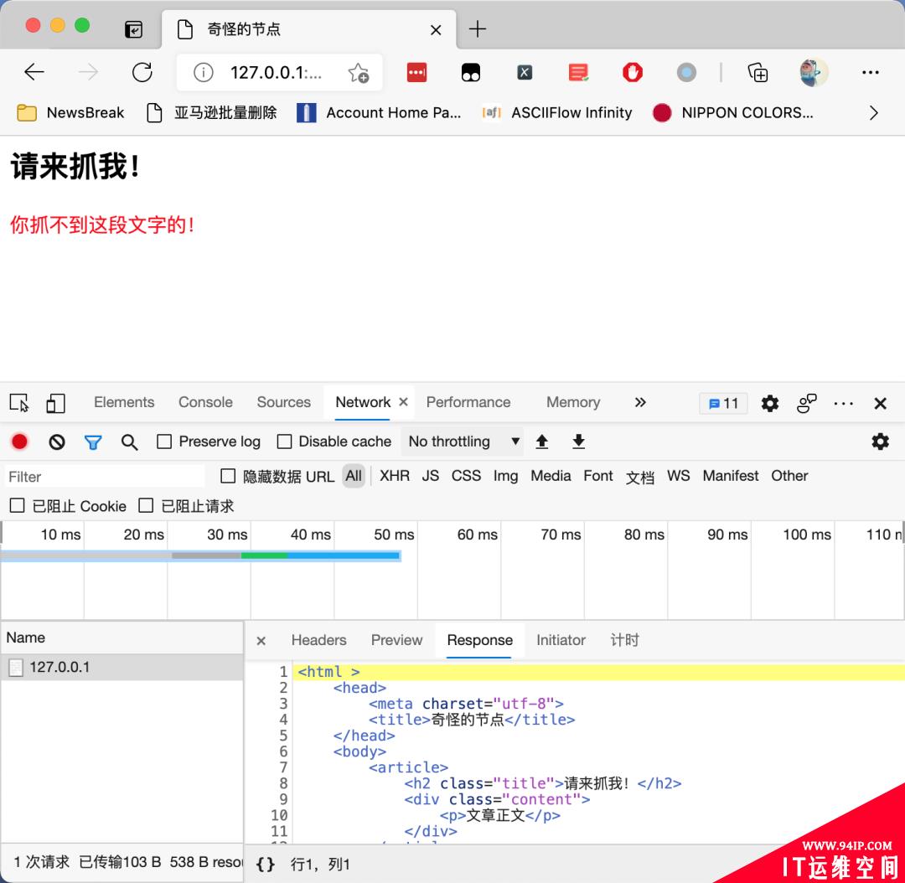This screenshot has height=883, width=905.
Task: Open network search with magnifier icon
Action: [x=129, y=442]
